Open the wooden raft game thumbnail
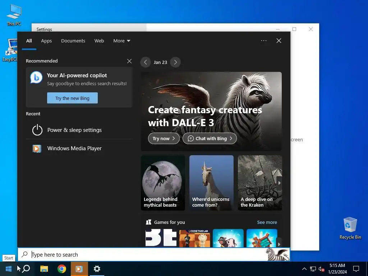Image resolution: width=368 pixels, height=276 pixels. point(262,238)
